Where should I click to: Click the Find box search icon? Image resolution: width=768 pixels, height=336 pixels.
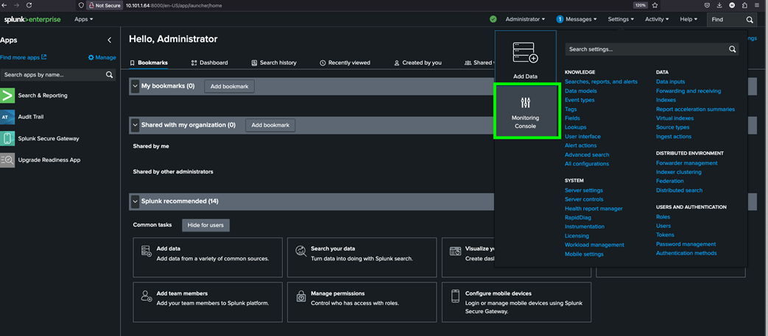(750, 20)
